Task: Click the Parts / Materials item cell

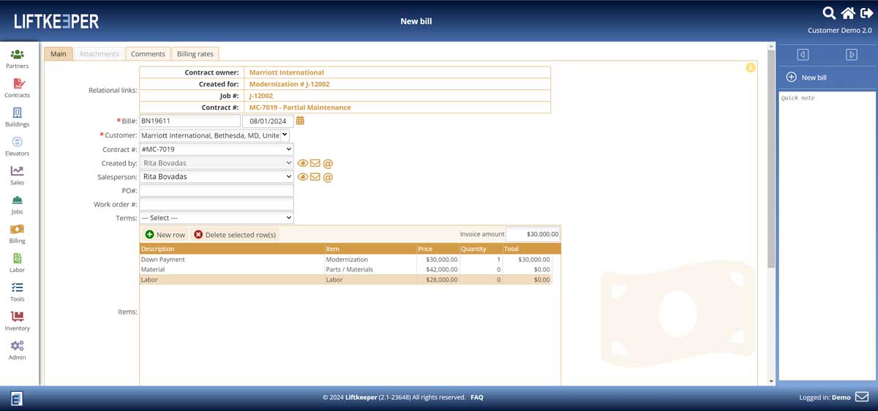Action: (370, 269)
